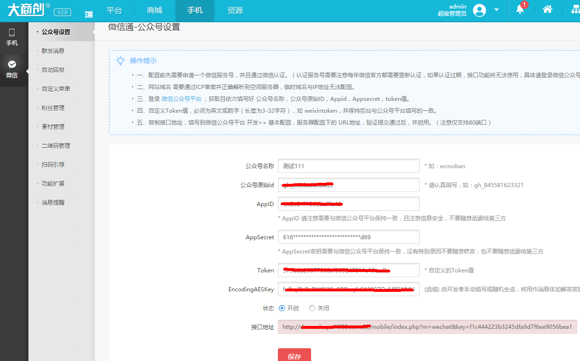
Task: Click into the Token field
Action: point(349,270)
